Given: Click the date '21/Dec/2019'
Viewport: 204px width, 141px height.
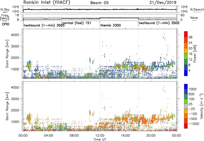Looking at the screenshot, I should (163, 3).
